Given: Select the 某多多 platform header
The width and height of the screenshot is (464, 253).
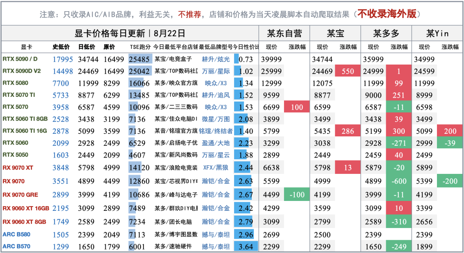Looking at the screenshot, I should [386, 33].
